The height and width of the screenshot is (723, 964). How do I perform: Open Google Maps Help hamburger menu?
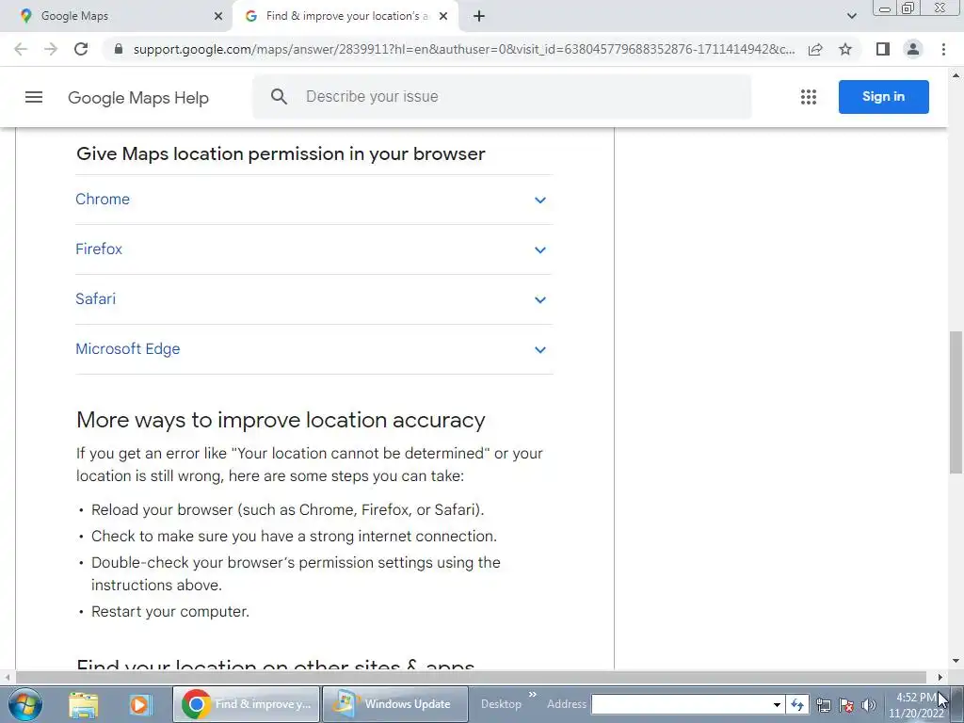[x=34, y=97]
